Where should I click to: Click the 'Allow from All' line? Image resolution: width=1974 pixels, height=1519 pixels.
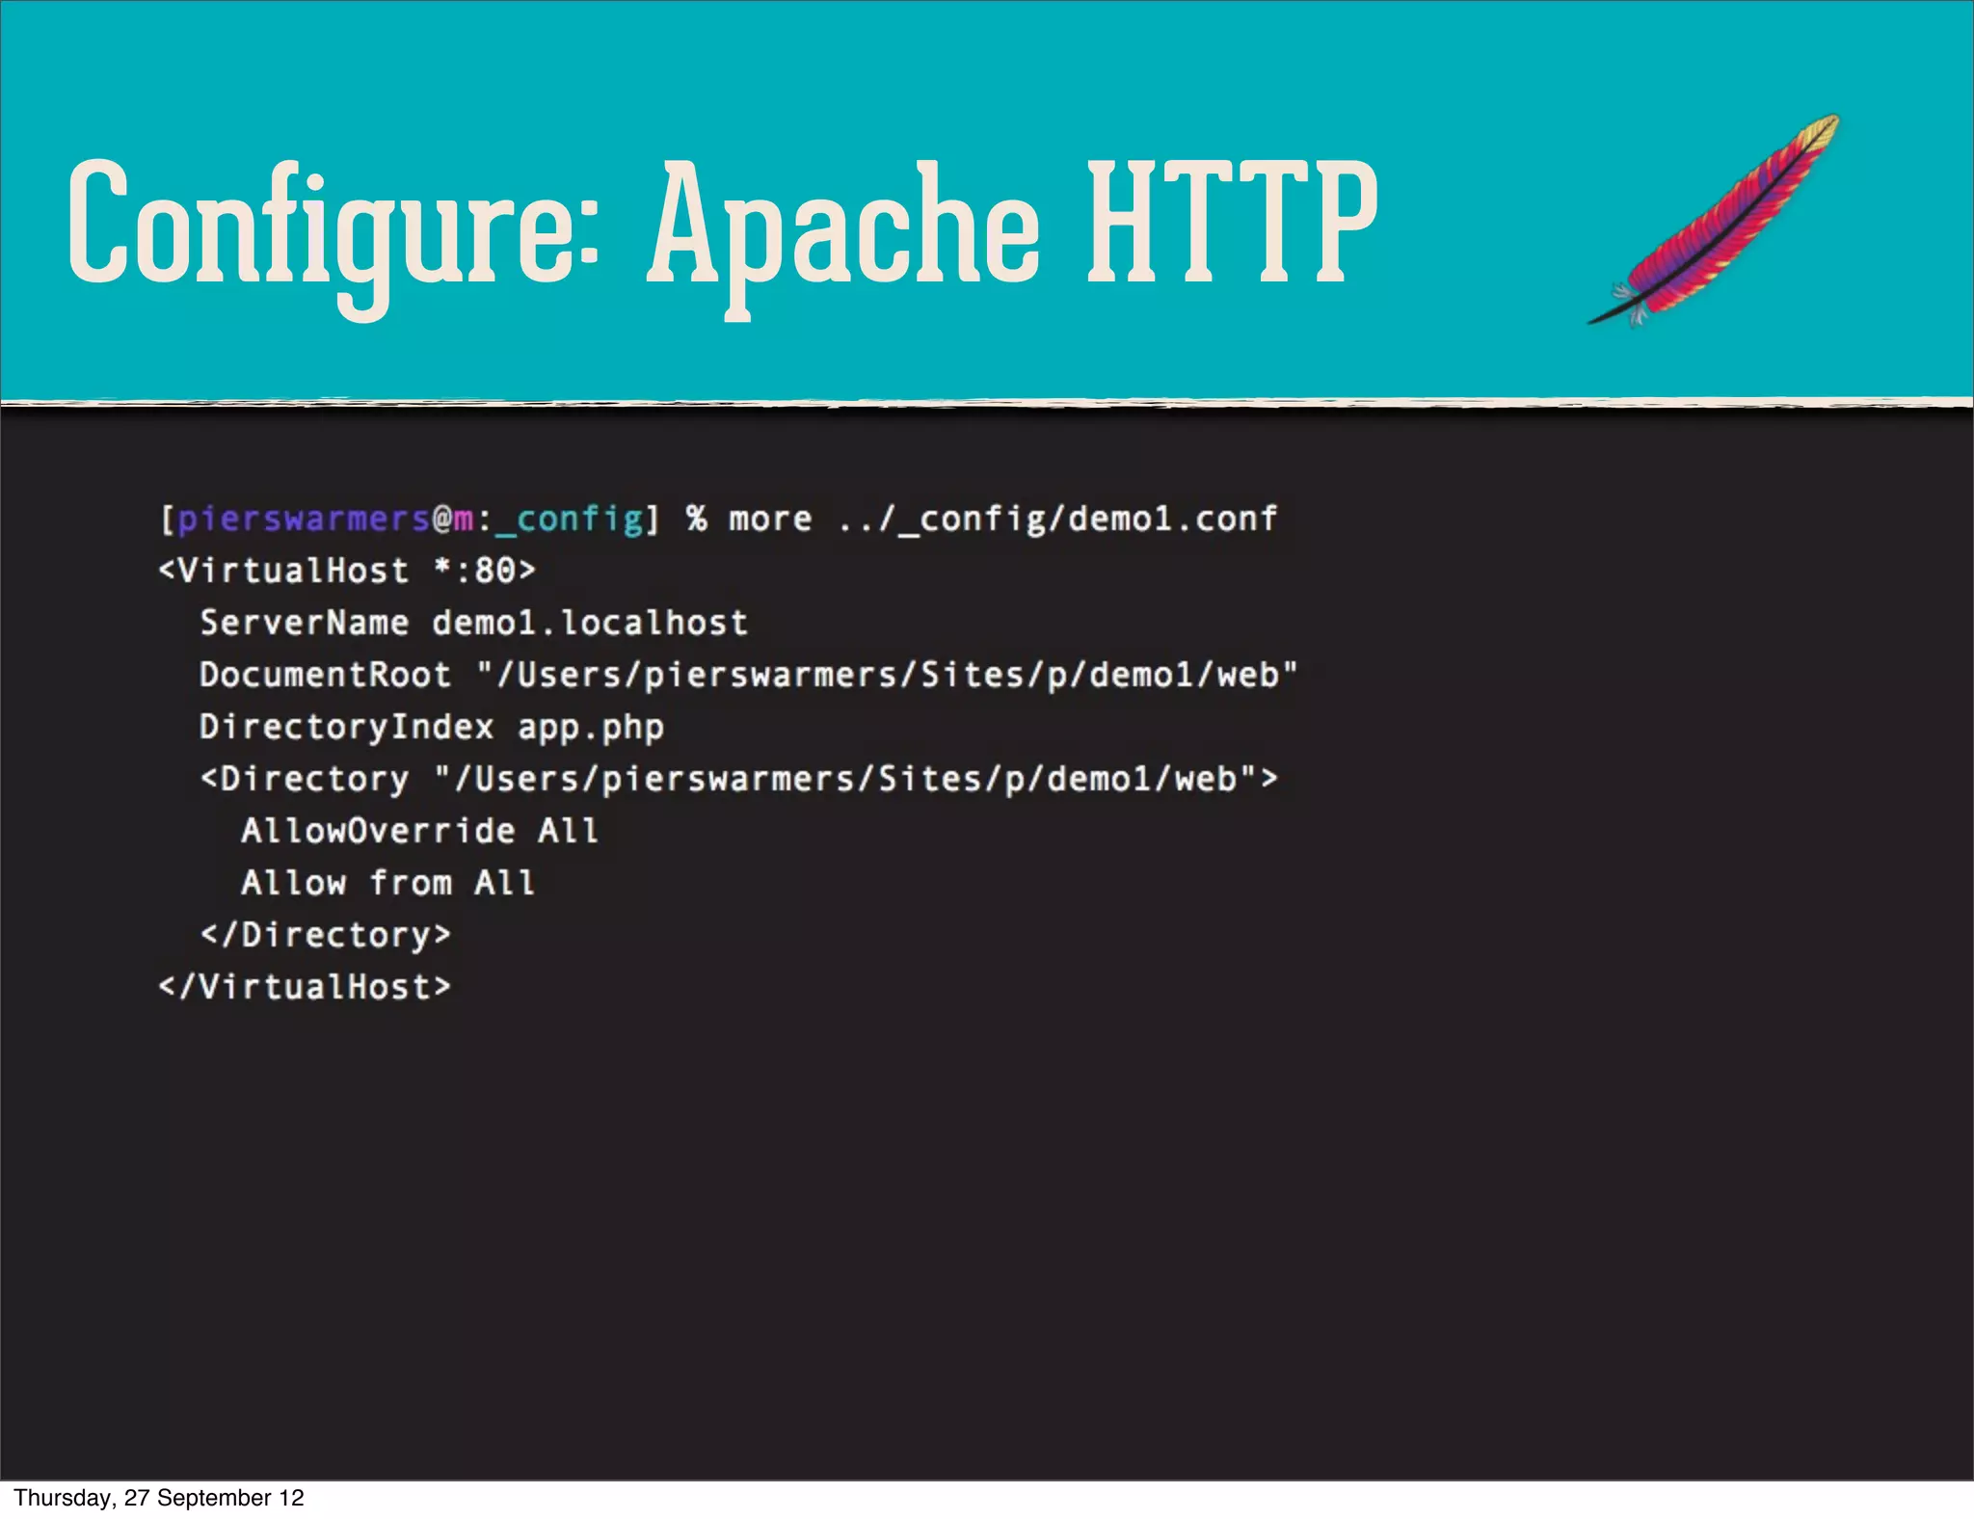pyautogui.click(x=388, y=883)
